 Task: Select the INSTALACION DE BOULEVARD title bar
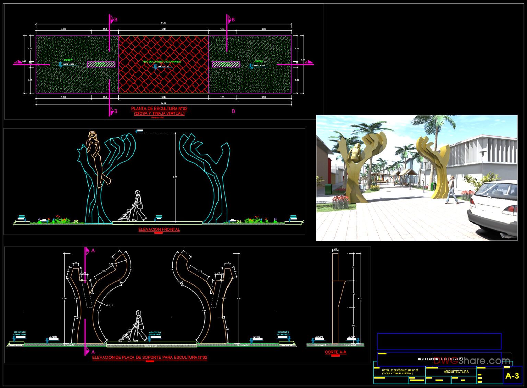tap(440, 358)
